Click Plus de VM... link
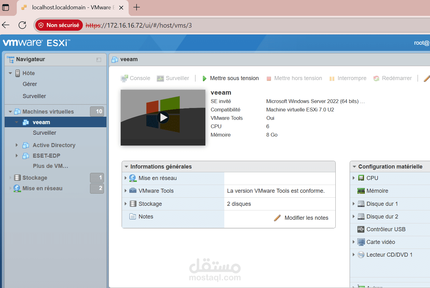 click(x=51, y=166)
